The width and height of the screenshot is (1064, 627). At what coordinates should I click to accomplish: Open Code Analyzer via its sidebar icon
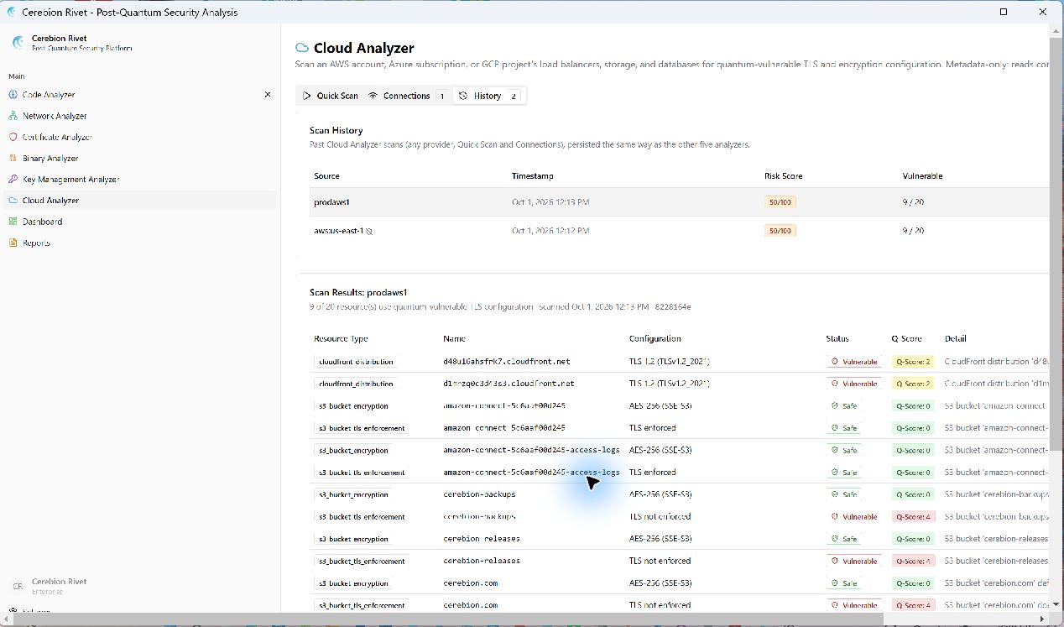(13, 95)
